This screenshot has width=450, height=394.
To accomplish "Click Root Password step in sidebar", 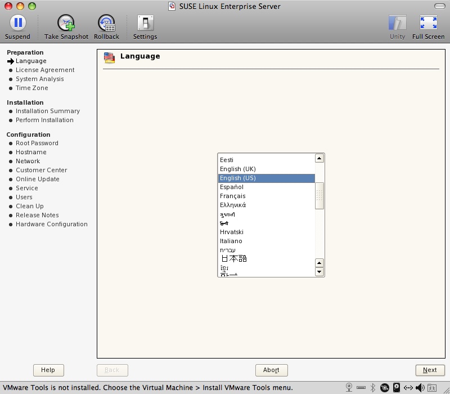I will [x=37, y=143].
